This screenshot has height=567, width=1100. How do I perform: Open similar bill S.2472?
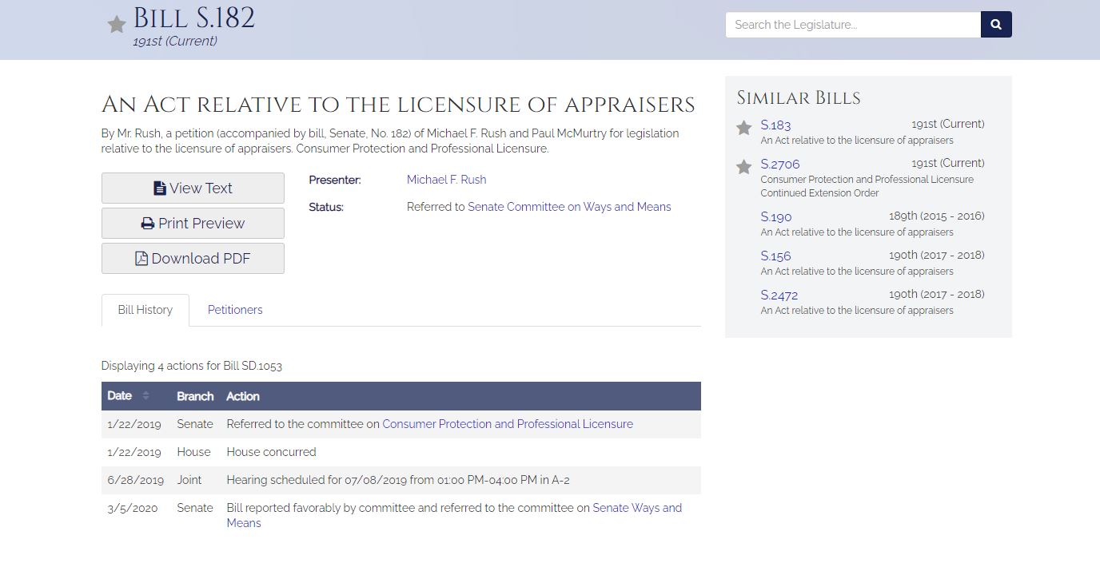tap(779, 295)
